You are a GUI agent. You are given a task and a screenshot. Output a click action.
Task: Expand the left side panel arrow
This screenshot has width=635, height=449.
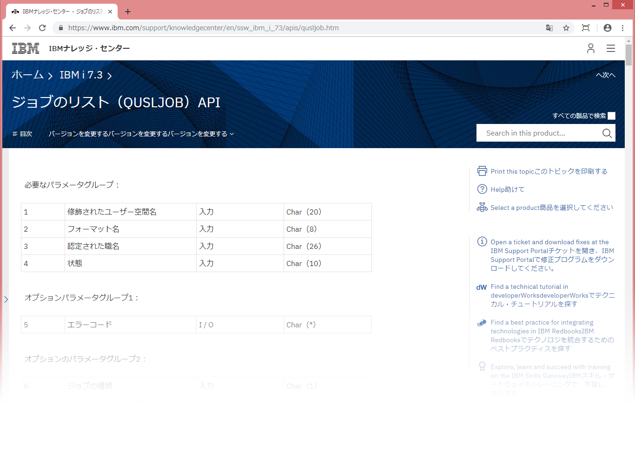point(6,299)
